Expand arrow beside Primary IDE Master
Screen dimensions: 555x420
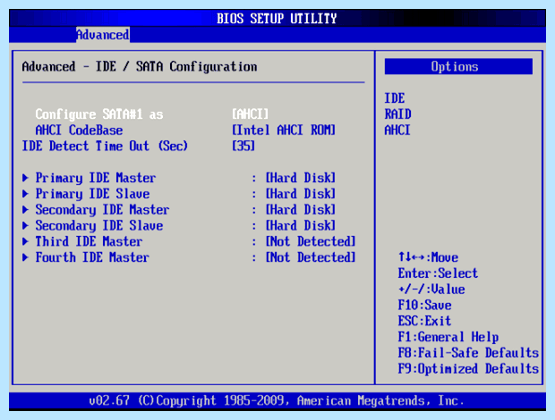pos(25,178)
